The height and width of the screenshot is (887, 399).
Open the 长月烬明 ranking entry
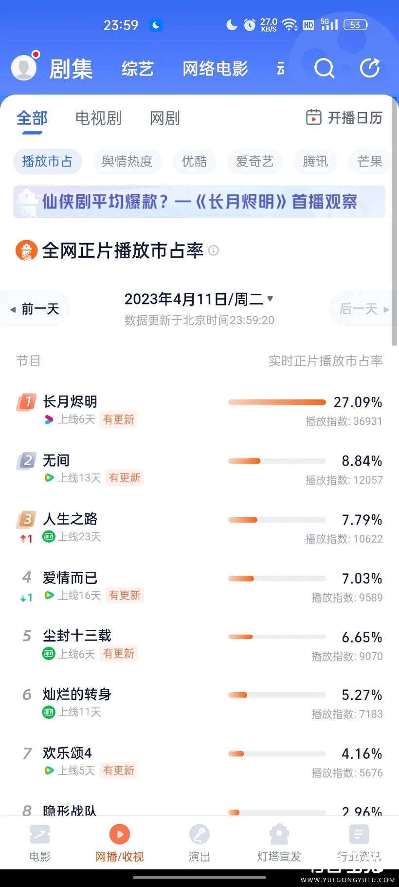pyautogui.click(x=70, y=402)
